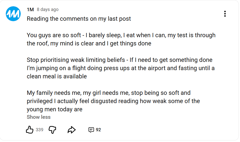Dislike the post with the thumbs-down icon
Viewport: 240px width, 142px height.
[52, 130]
